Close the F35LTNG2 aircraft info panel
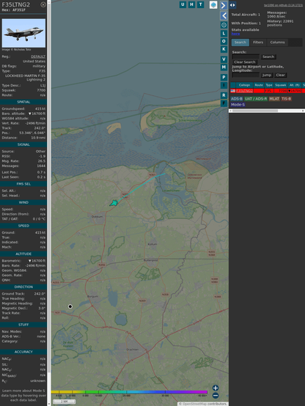The image size is (305, 406). point(43,4)
